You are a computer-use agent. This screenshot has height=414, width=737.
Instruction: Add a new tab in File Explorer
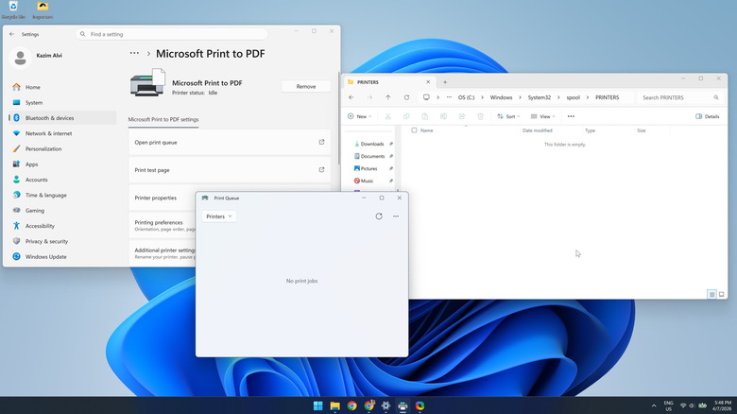445,82
